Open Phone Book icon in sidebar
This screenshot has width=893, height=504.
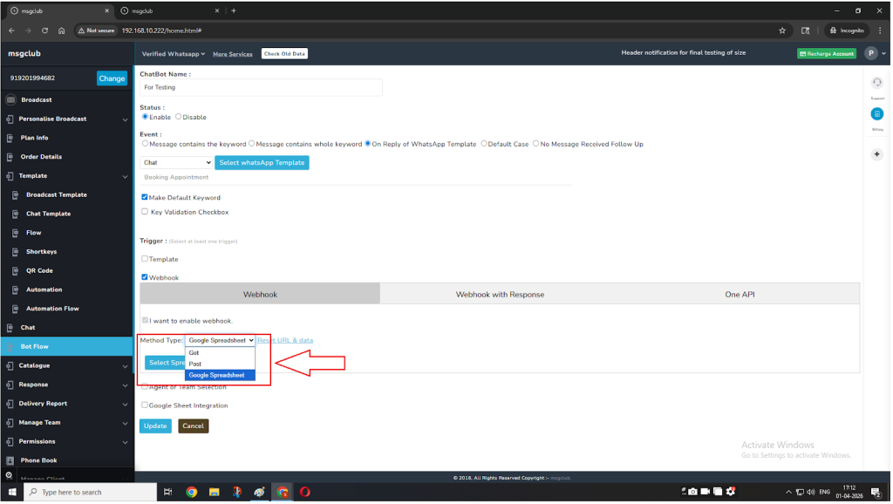point(10,460)
